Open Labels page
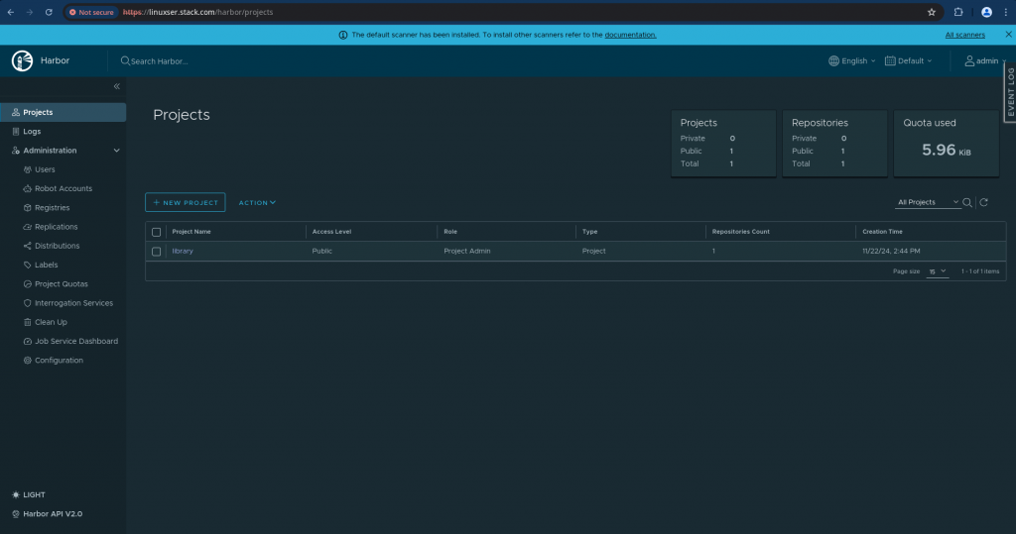Viewport: 1016px width, 534px height. pyautogui.click(x=46, y=265)
